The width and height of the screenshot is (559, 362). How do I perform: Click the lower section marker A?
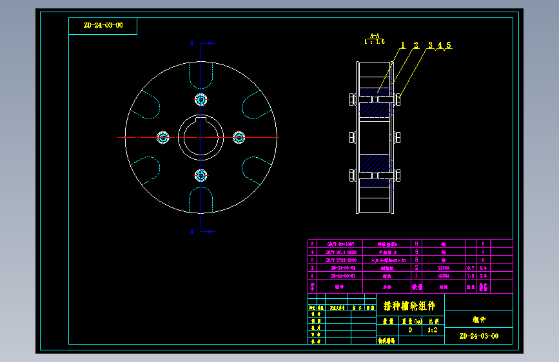click(191, 232)
